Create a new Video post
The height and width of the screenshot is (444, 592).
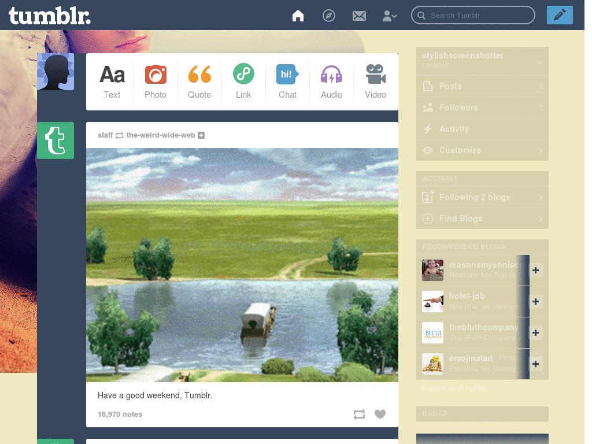point(375,82)
